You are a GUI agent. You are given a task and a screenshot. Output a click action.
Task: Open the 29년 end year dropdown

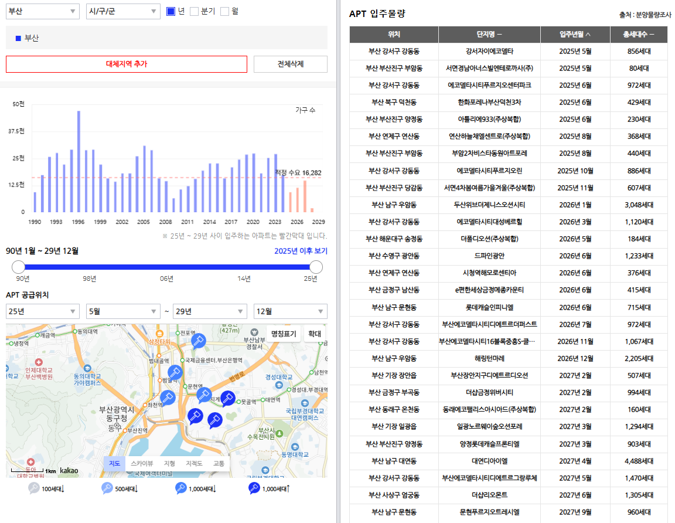tap(210, 311)
